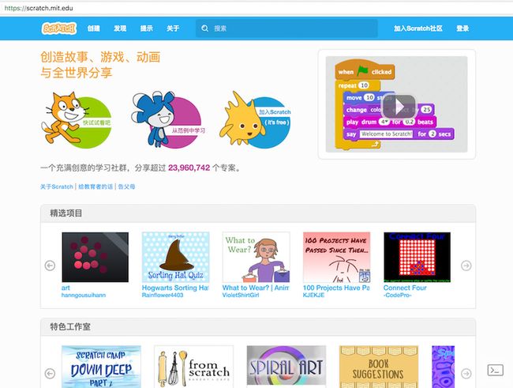Click the 创造故事、游戏、动画 headline
This screenshot has height=388, width=513.
click(x=100, y=57)
